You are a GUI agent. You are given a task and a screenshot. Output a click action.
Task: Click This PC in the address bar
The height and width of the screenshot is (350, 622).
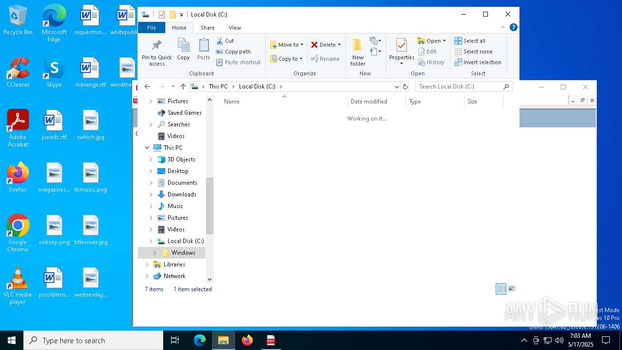point(218,87)
